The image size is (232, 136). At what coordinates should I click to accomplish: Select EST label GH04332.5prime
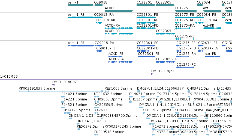click(189, 110)
